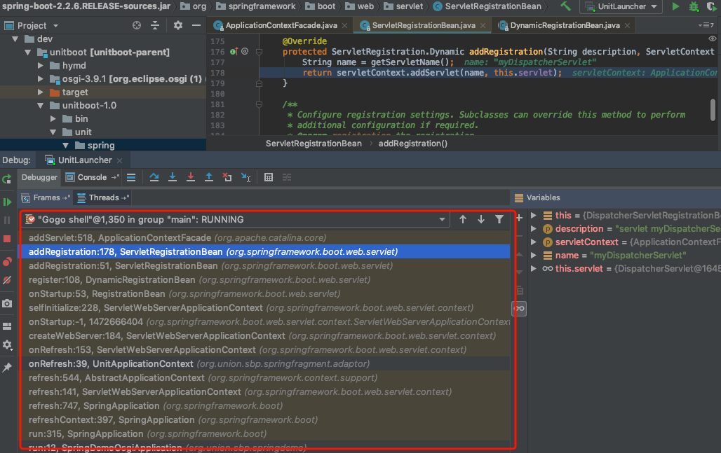Toggle pin tab icon in debug sidebar
Viewport: 721px width, 453px height.
[x=7, y=368]
